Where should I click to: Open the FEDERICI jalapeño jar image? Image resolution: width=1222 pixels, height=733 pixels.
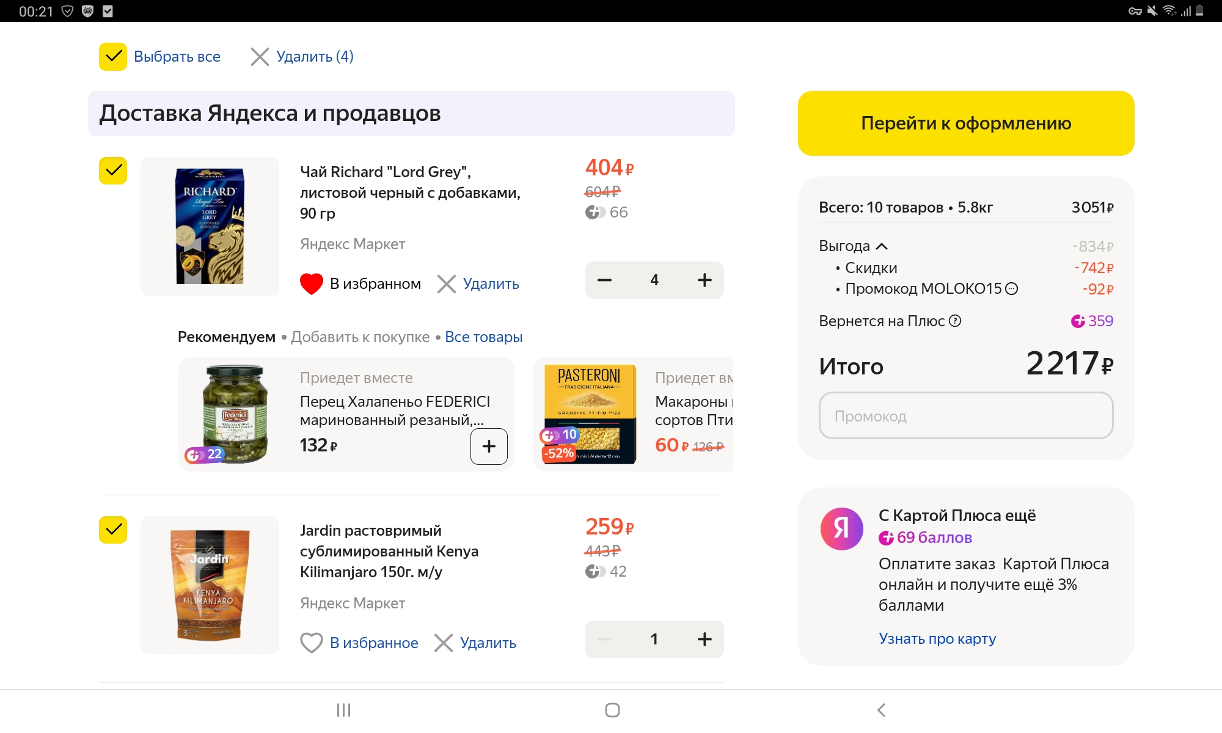click(x=235, y=414)
